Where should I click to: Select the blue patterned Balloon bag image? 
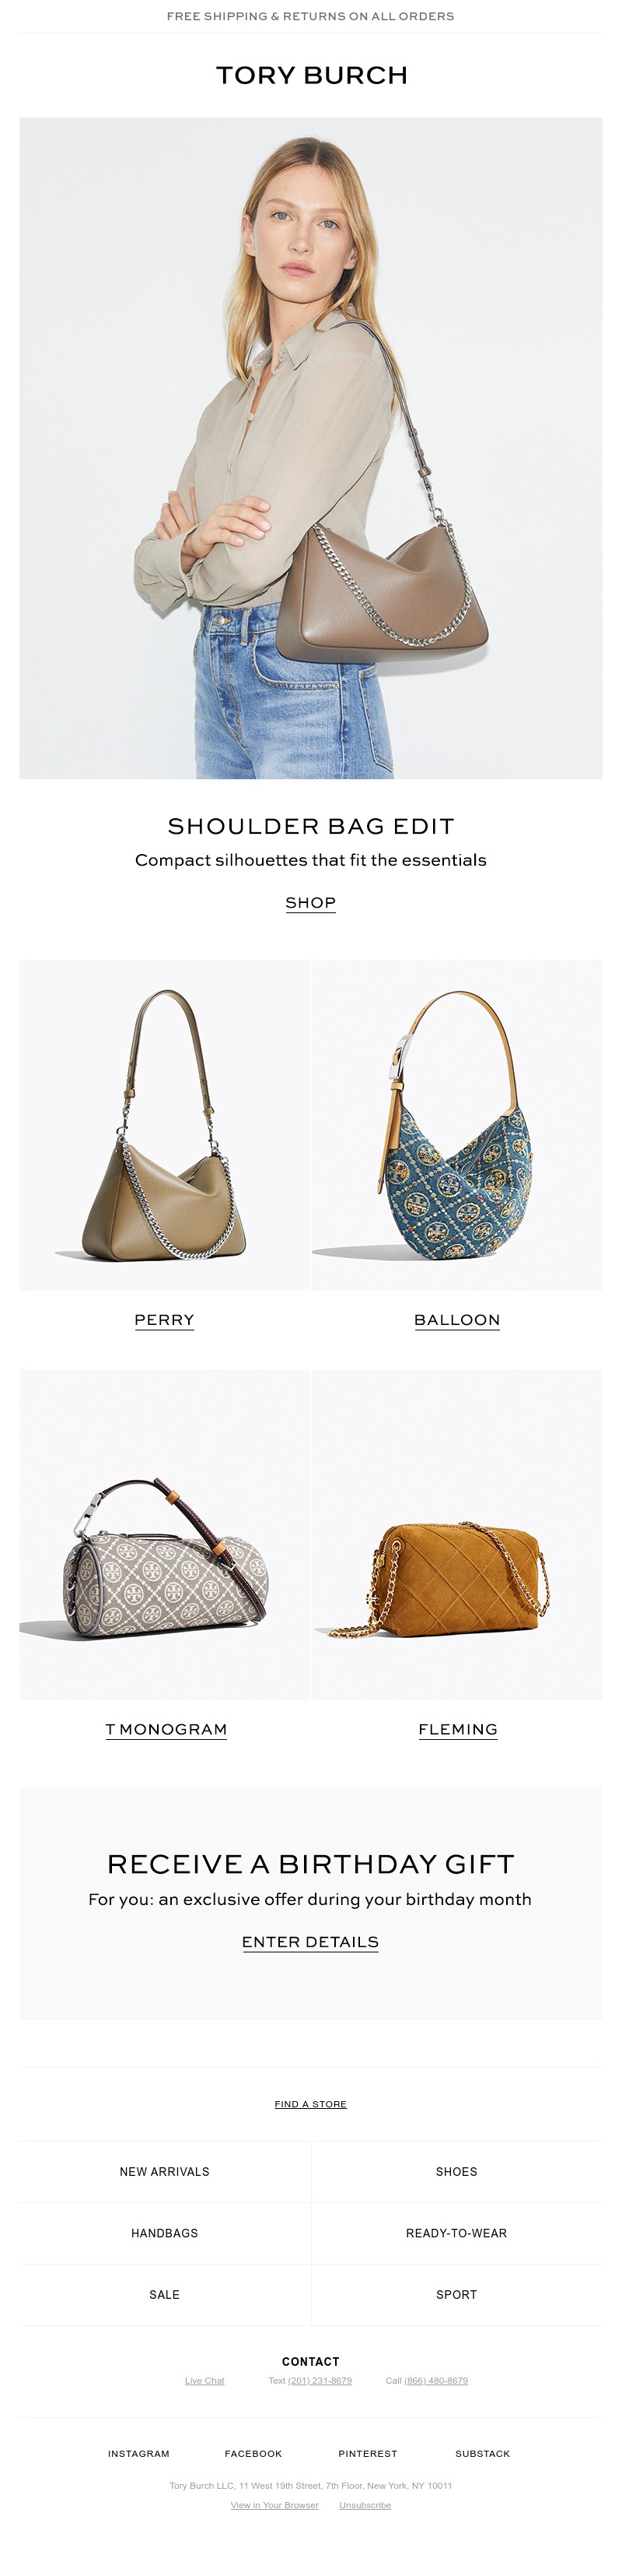[457, 1125]
